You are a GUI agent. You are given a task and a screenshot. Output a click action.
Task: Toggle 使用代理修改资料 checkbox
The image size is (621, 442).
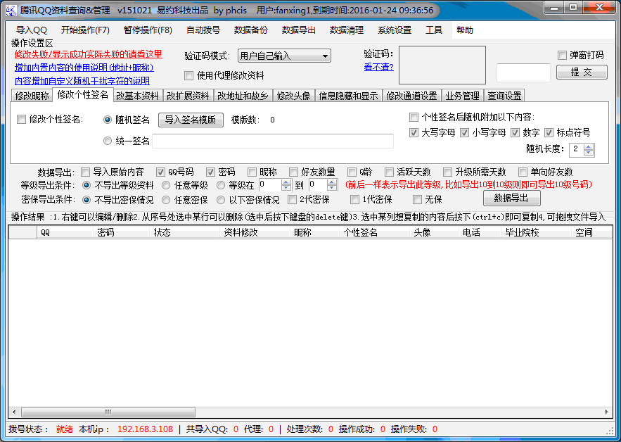[189, 75]
